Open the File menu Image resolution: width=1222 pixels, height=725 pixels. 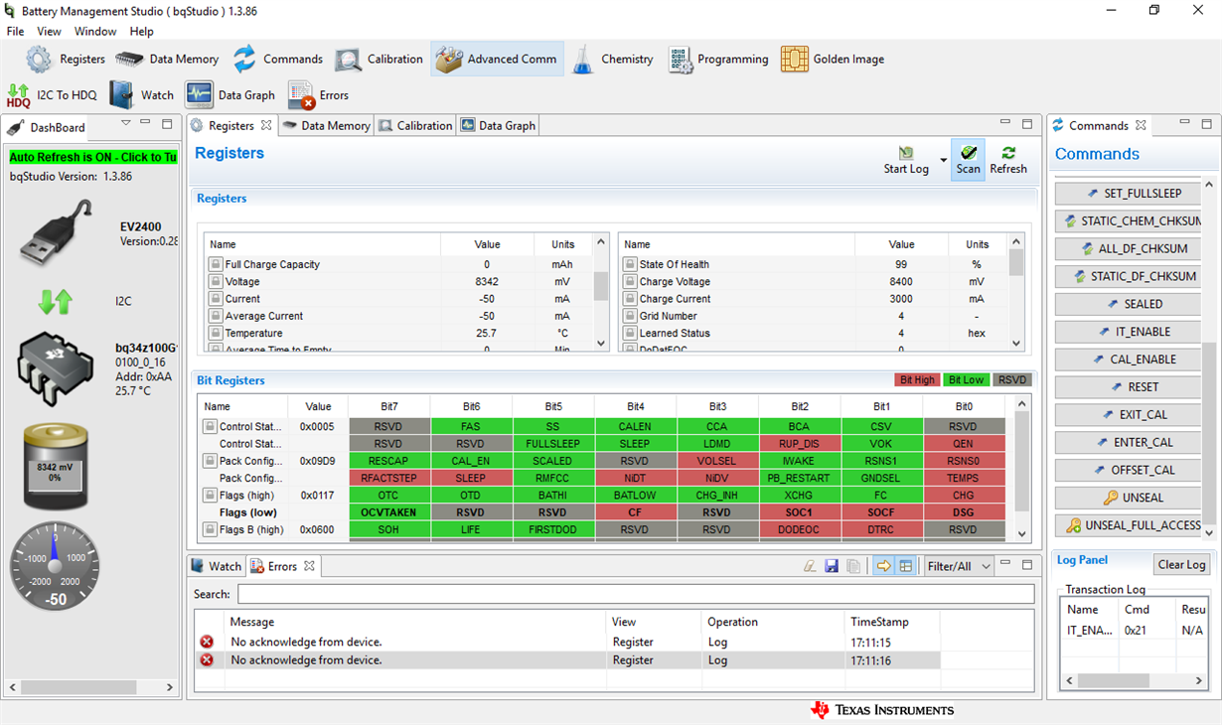tap(16, 31)
